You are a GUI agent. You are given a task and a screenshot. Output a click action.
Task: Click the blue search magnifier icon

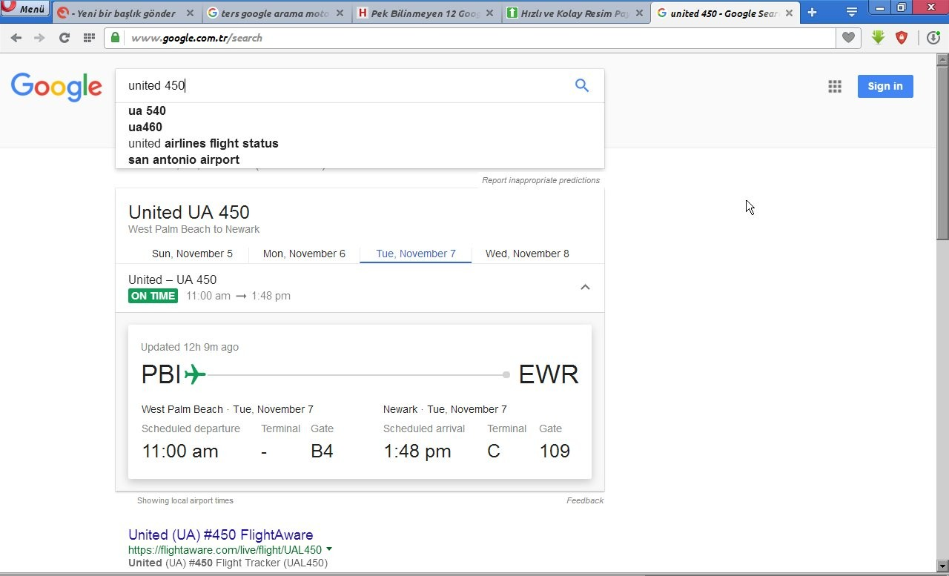tap(582, 85)
